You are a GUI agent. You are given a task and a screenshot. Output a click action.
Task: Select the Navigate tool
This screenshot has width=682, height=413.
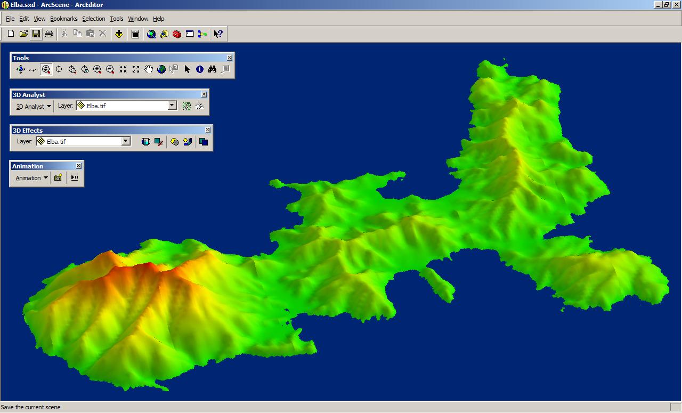[20, 69]
